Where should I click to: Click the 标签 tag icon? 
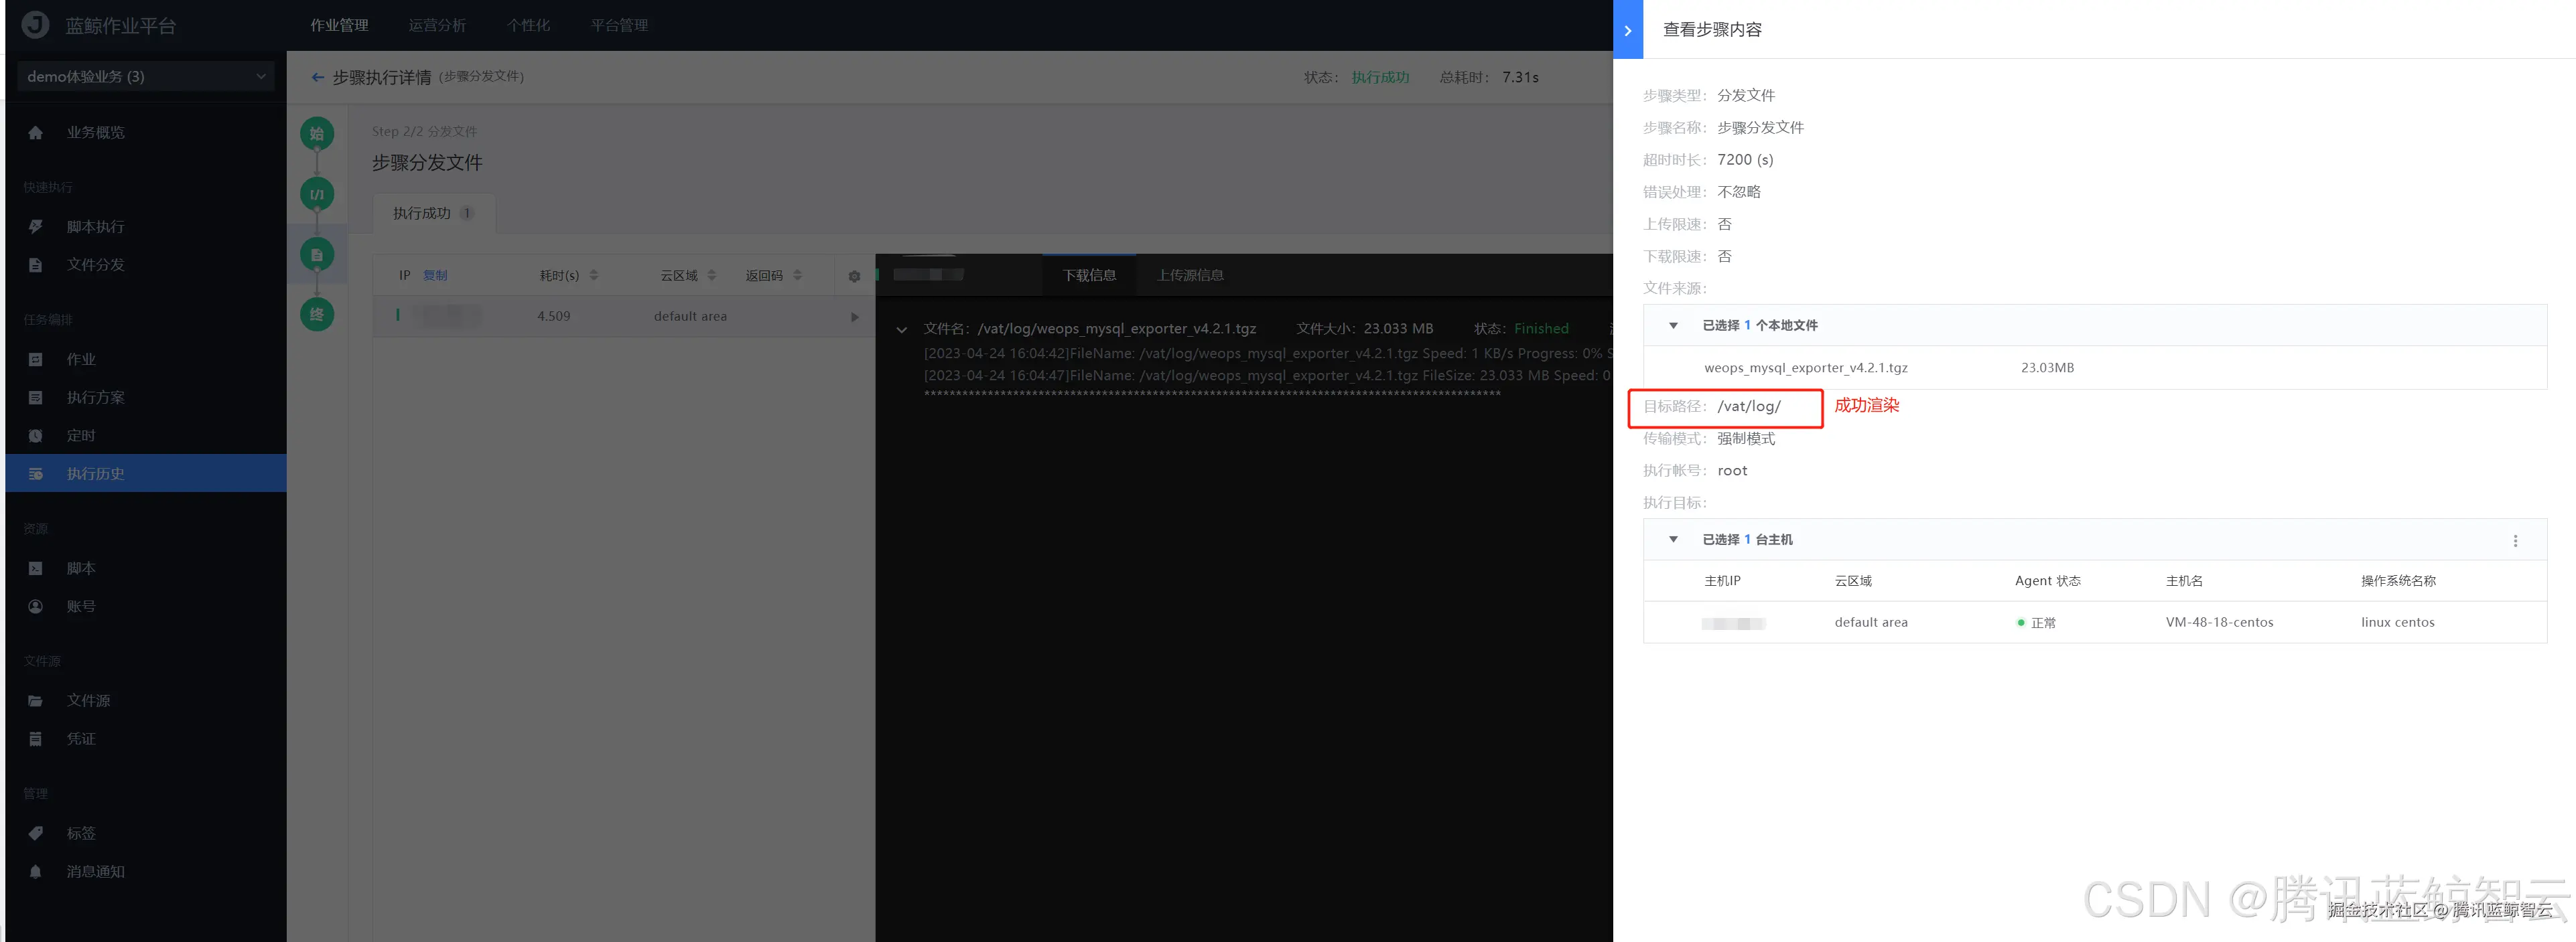click(x=36, y=833)
